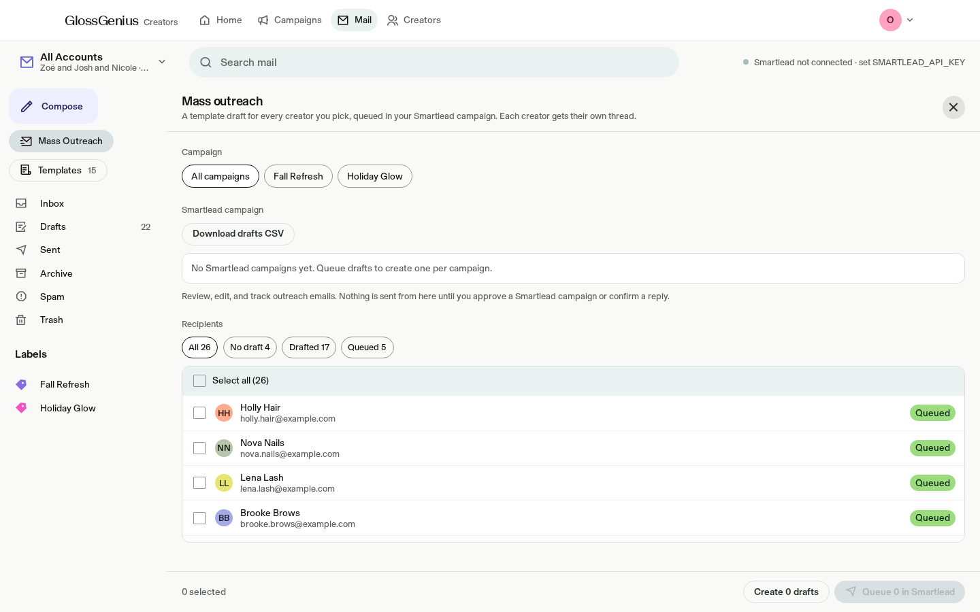Click the Creators people icon in top nav

393,20
